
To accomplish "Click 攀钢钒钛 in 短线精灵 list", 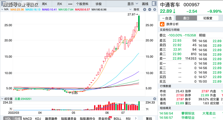I will [188, 113].
